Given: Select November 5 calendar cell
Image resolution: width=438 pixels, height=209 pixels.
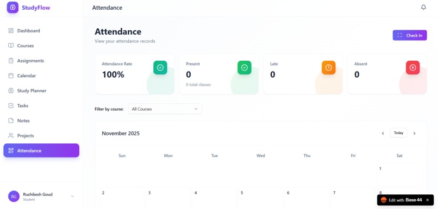Looking at the screenshot, I should pyautogui.click(x=261, y=198).
